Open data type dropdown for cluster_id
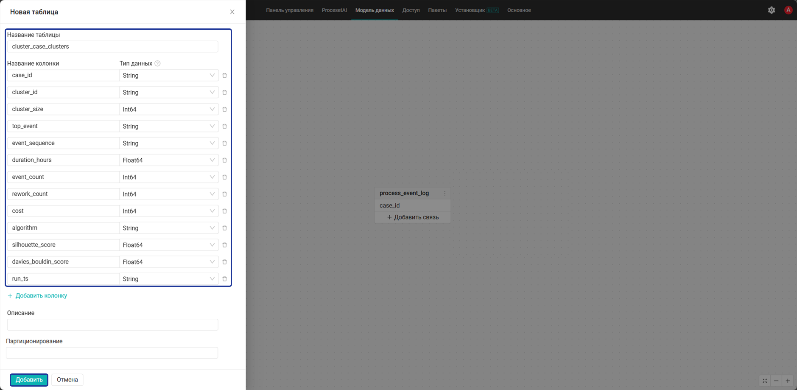The height and width of the screenshot is (390, 797). [x=169, y=93]
